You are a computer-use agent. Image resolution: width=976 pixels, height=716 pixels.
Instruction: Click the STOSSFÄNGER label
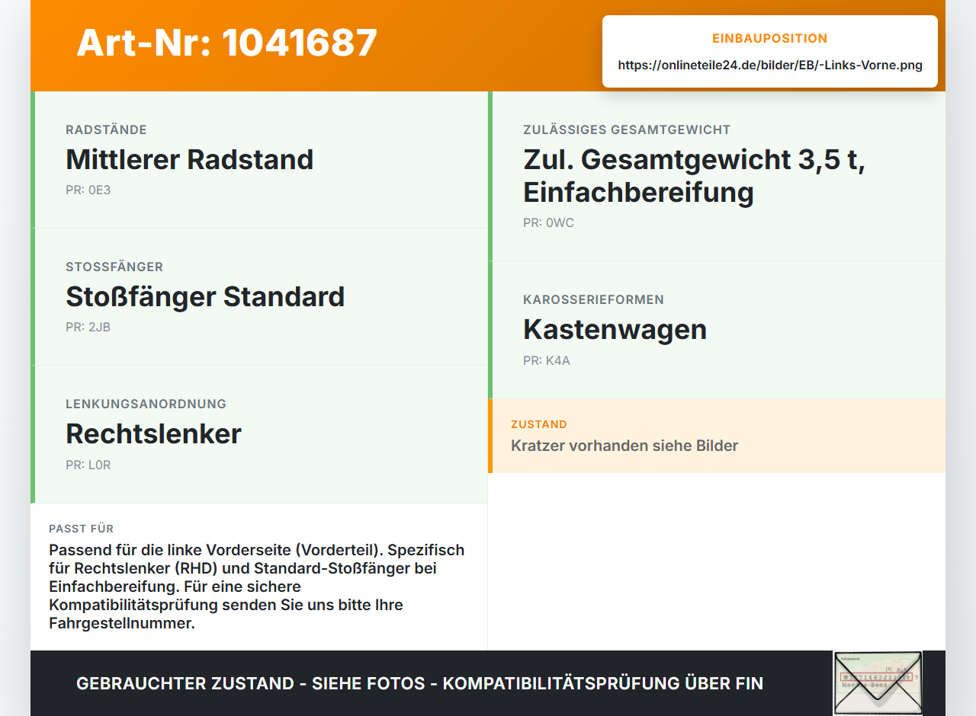[x=114, y=267]
